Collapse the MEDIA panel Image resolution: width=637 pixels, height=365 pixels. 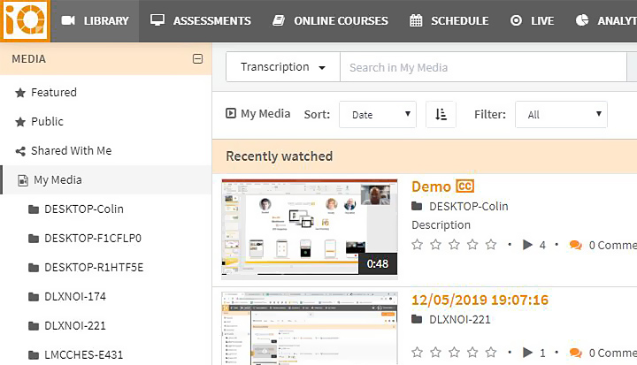point(197,59)
